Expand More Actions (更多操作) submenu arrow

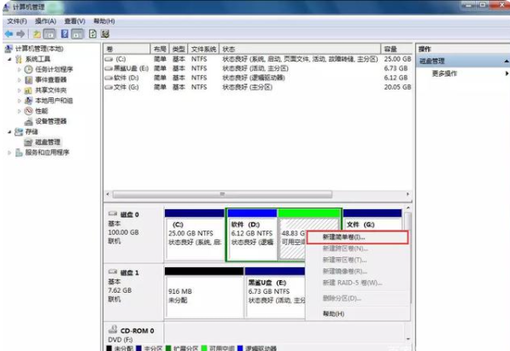pyautogui.click(x=507, y=73)
